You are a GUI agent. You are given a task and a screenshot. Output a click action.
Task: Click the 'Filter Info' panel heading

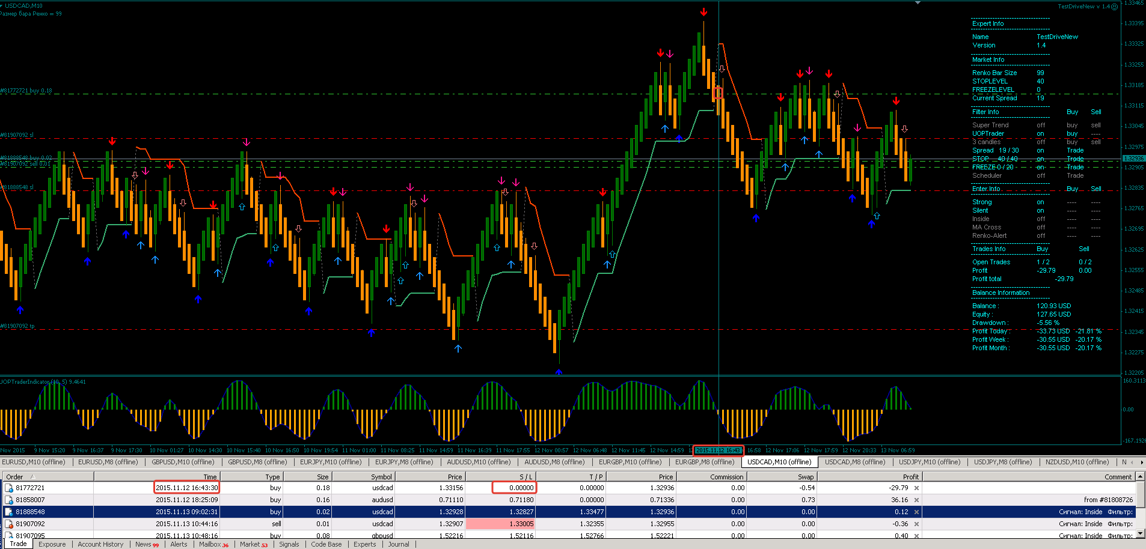pyautogui.click(x=985, y=112)
